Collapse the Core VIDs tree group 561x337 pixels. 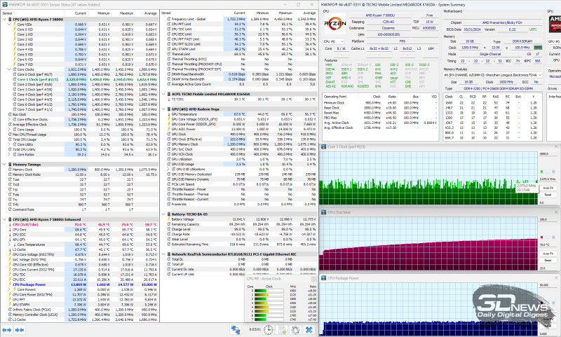(x=9, y=24)
